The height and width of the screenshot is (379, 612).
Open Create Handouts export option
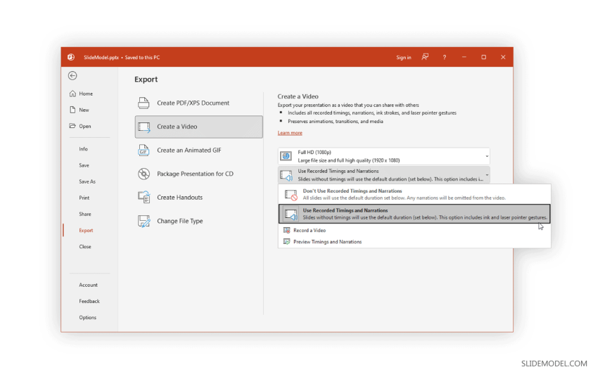[198, 198]
